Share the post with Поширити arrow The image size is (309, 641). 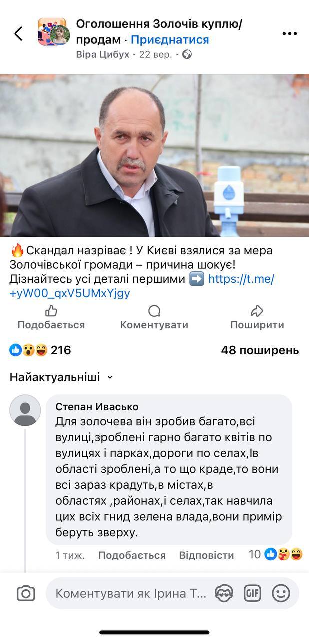257,317
